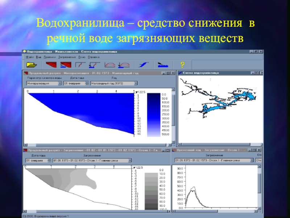290x218 pixels.
Task: Click the Загрязнение section window title icon
Action: [25, 150]
